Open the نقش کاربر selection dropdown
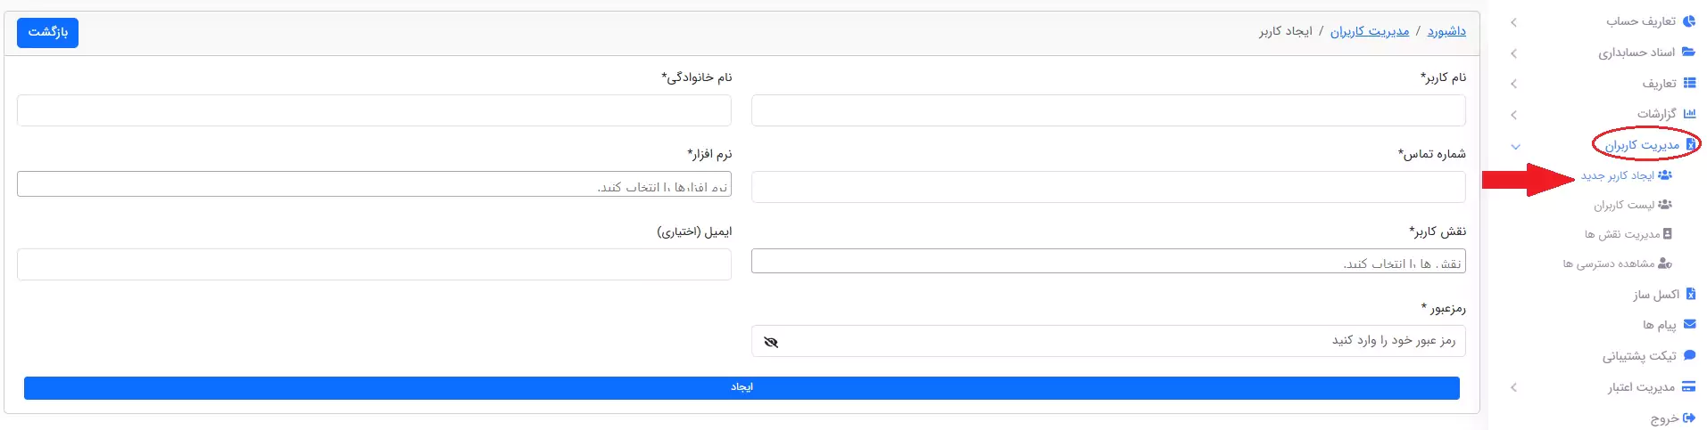The image size is (1707, 430). click(x=1108, y=261)
